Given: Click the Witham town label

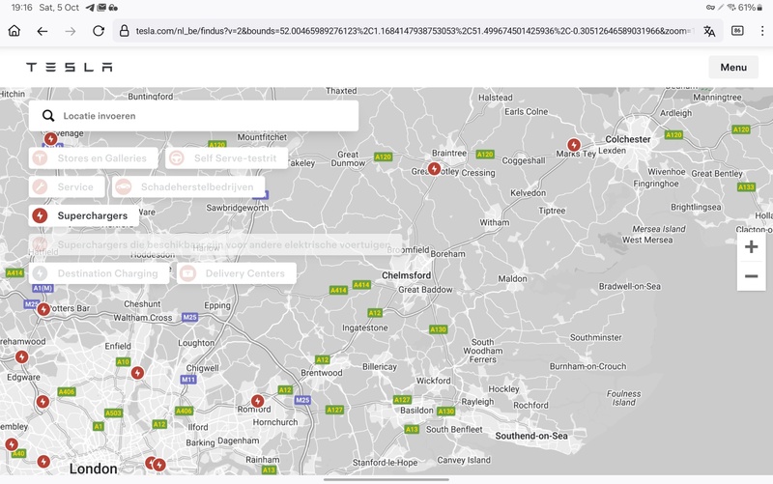Looking at the screenshot, I should click(x=495, y=222).
